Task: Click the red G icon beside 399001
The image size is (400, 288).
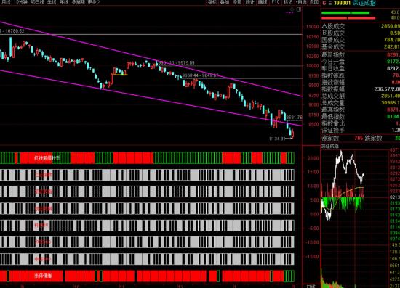Action: (x=324, y=4)
